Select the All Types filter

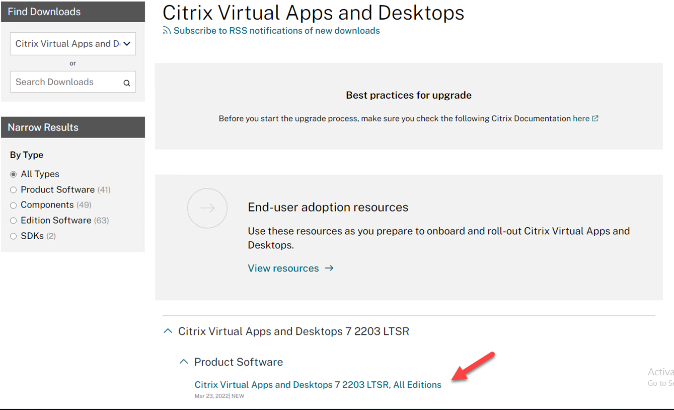[13, 174]
